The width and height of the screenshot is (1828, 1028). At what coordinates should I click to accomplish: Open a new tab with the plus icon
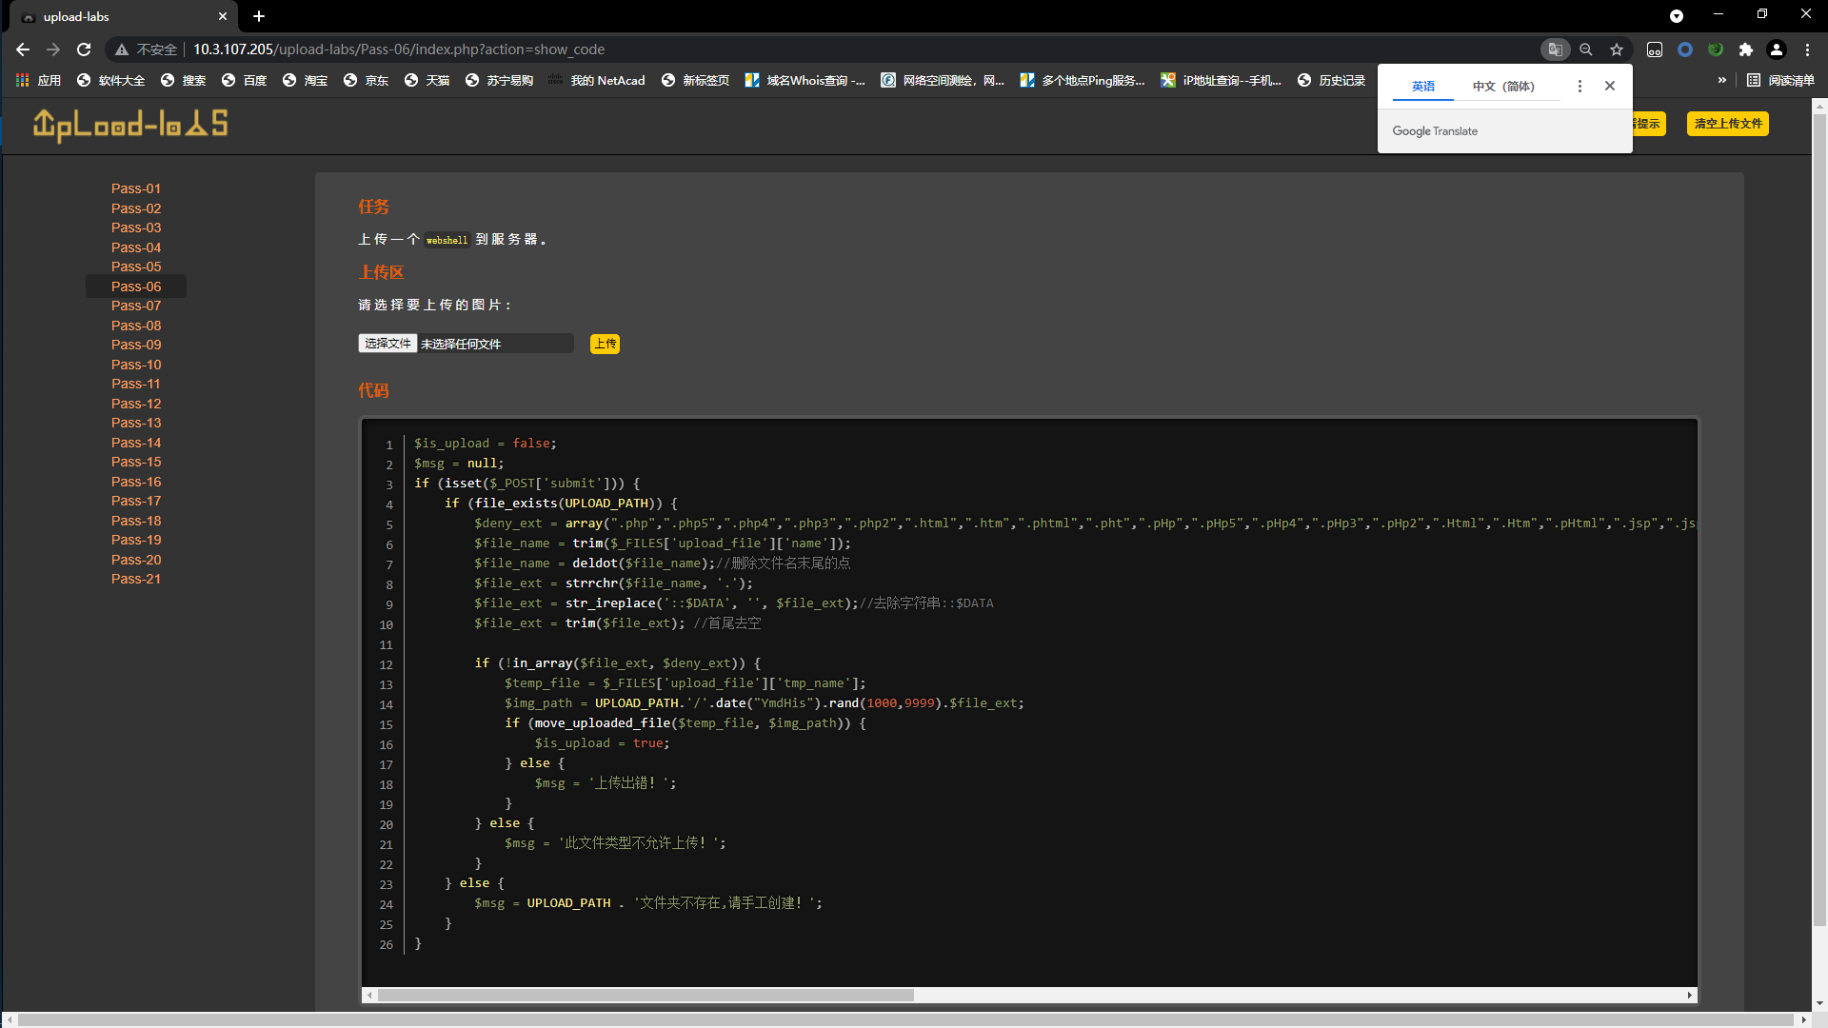[259, 16]
